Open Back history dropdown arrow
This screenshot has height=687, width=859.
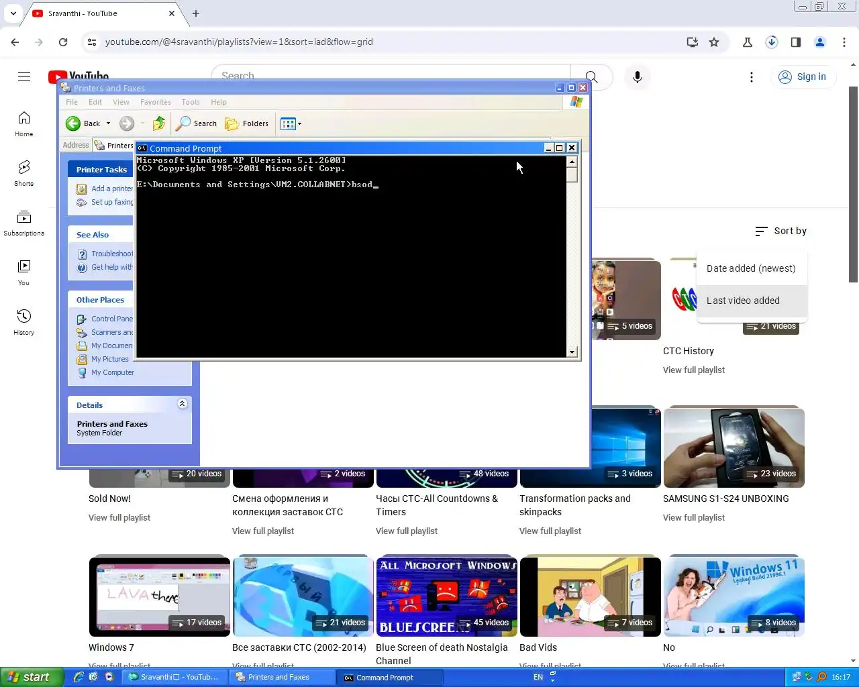pos(109,123)
